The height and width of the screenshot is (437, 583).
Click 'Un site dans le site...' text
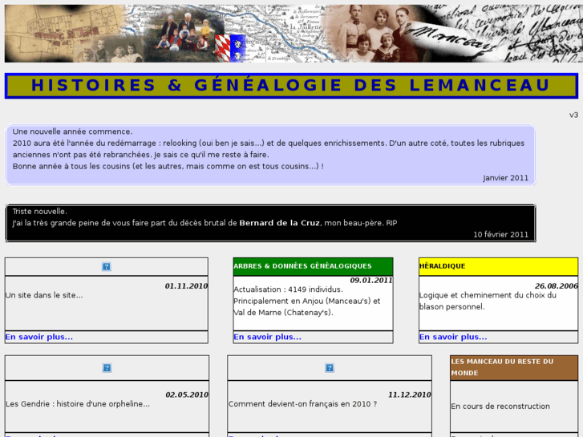[44, 295]
